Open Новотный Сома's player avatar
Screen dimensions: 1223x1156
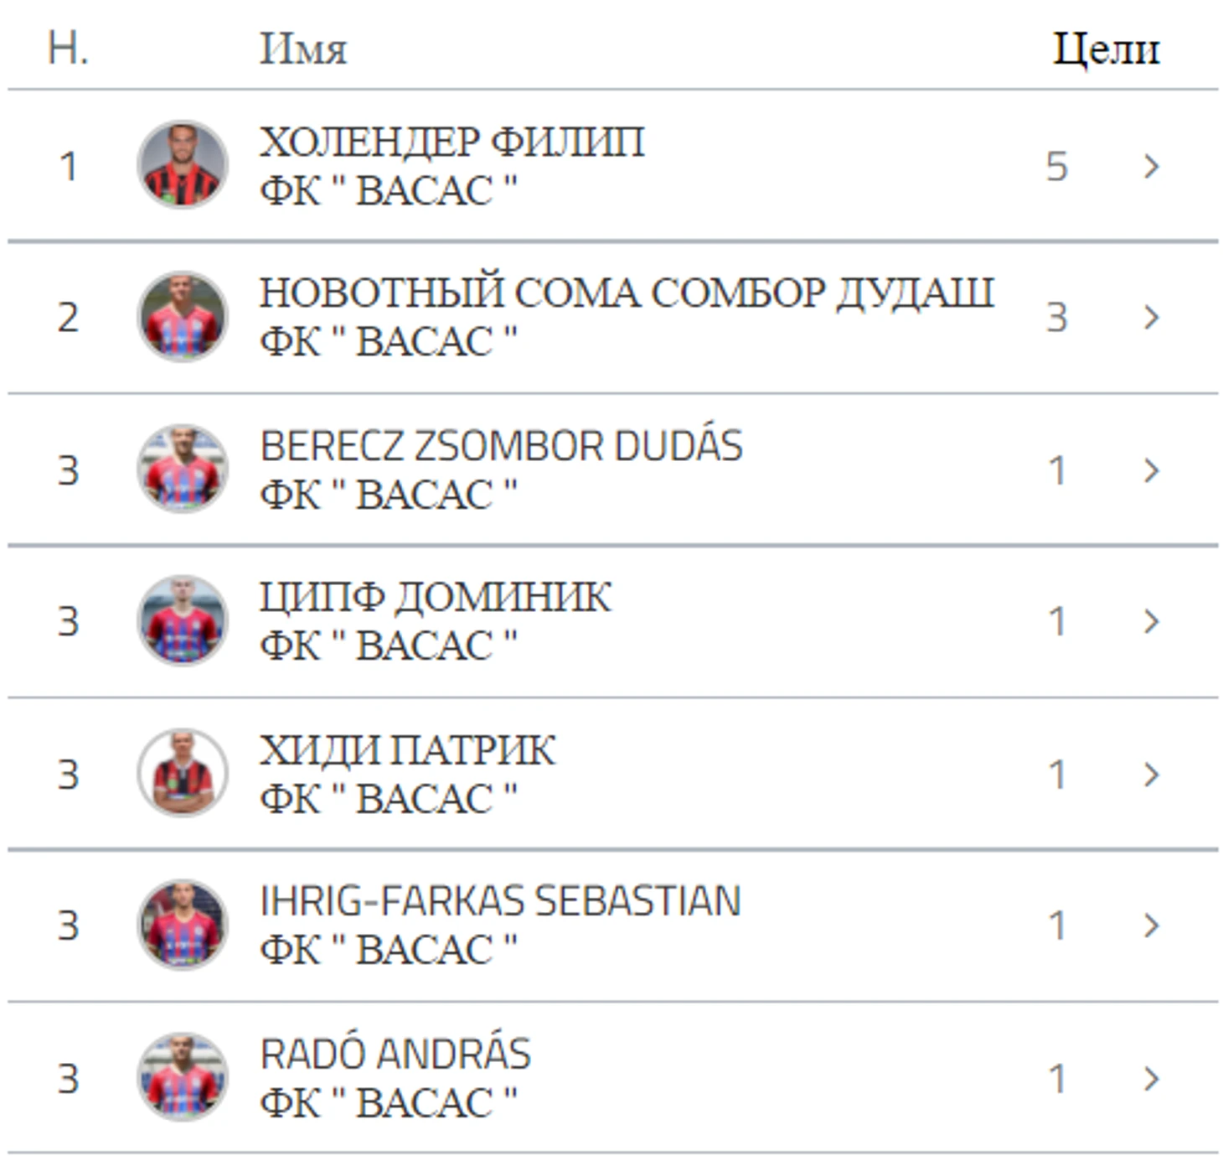click(x=183, y=316)
